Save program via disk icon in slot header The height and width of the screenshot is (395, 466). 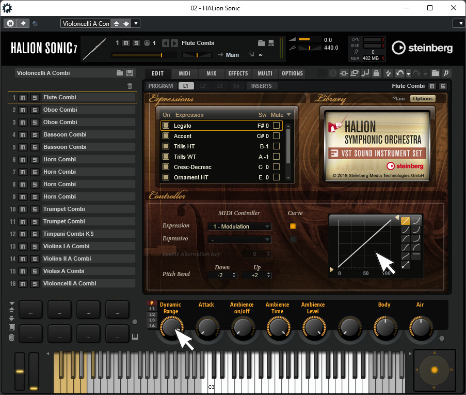pyautogui.click(x=271, y=43)
